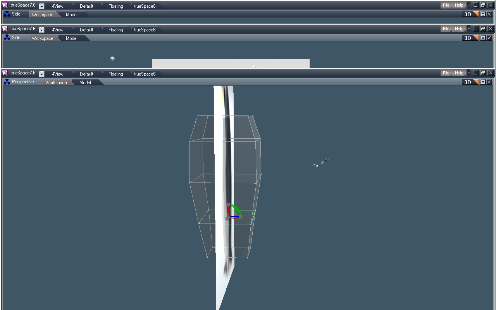
Task: Select the Perspective view icon in bottom window
Action: coord(7,82)
